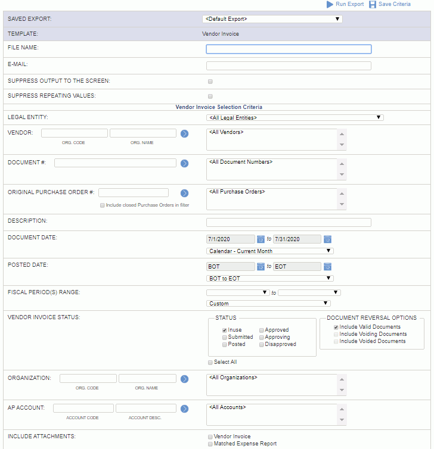Toggle Suppress Output to the Screen checkbox
434x449 pixels.
tap(210, 82)
